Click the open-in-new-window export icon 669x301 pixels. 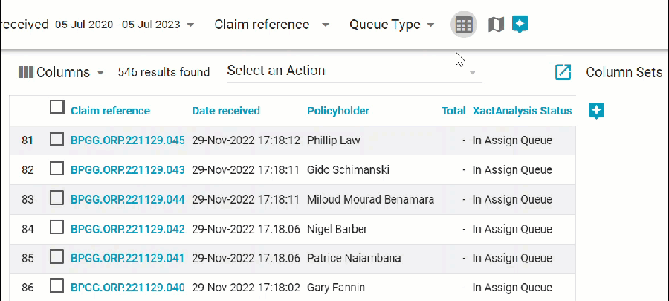pos(563,72)
